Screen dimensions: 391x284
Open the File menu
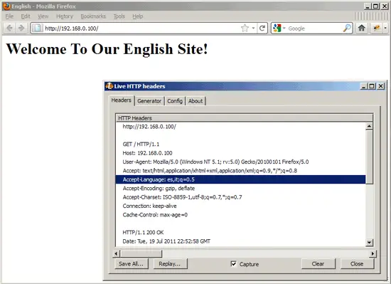click(9, 16)
